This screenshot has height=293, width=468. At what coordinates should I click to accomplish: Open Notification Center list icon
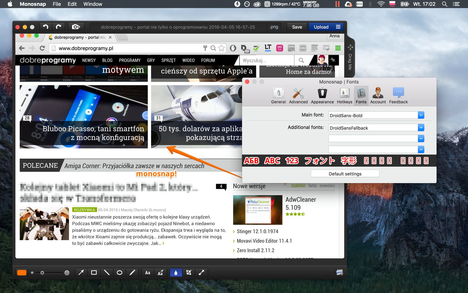point(456,4)
